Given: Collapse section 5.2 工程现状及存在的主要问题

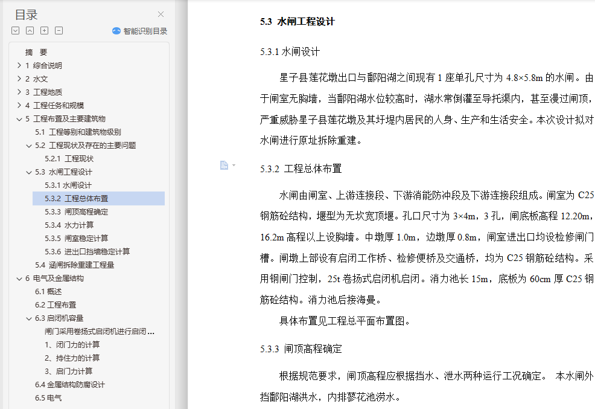Looking at the screenshot, I should (x=29, y=146).
